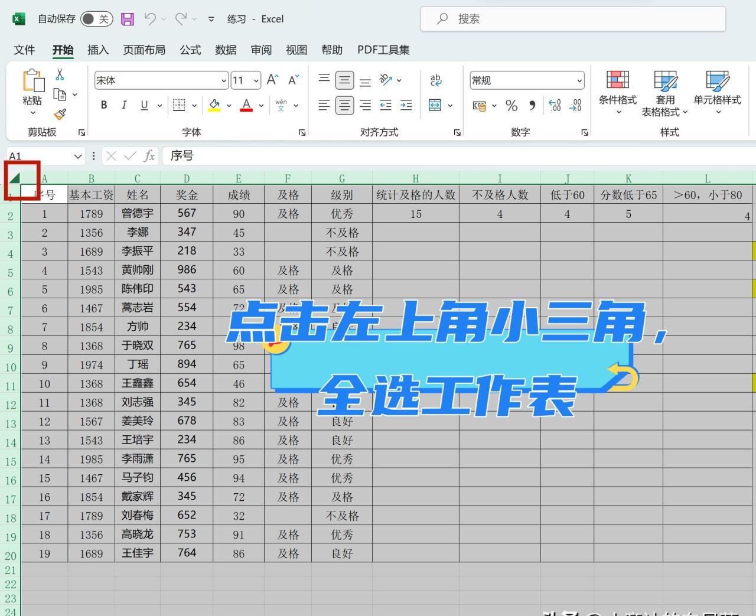756x616 pixels.
Task: Open alignment settings dialog launcher
Action: 457,132
